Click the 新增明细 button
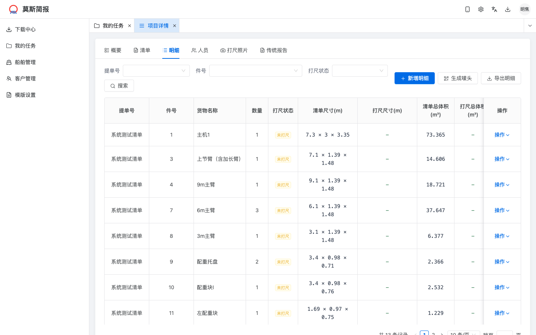The height and width of the screenshot is (335, 536). click(x=414, y=78)
